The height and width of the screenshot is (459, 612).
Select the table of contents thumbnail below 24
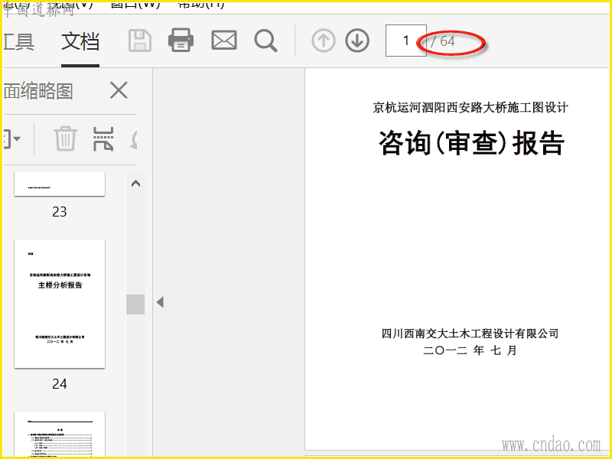click(x=60, y=435)
